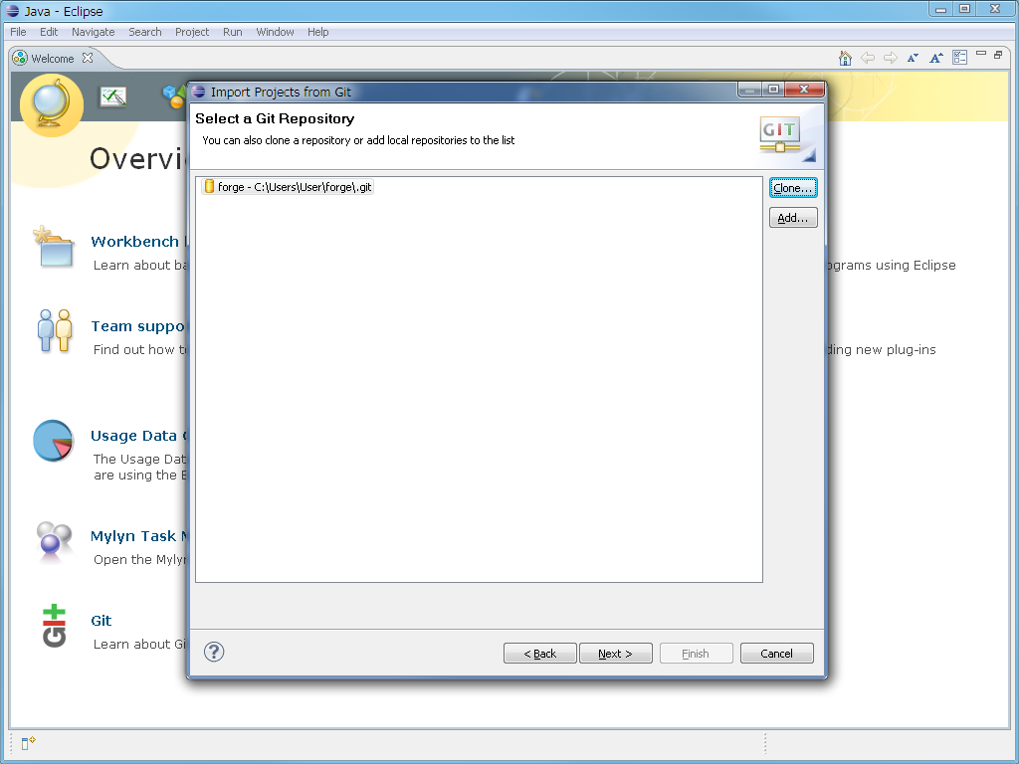Open the Team support link
This screenshot has height=764, width=1019.
(x=138, y=326)
